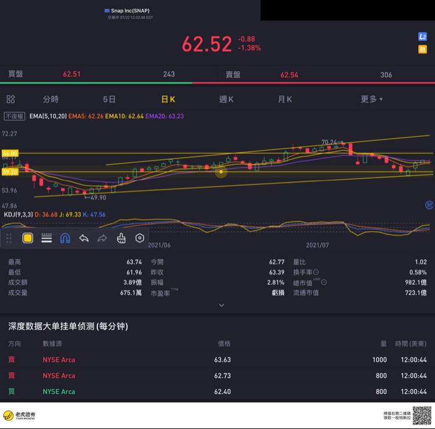This screenshot has width=435, height=429.
Task: Open the chart layout grid icon
Action: pos(10,99)
